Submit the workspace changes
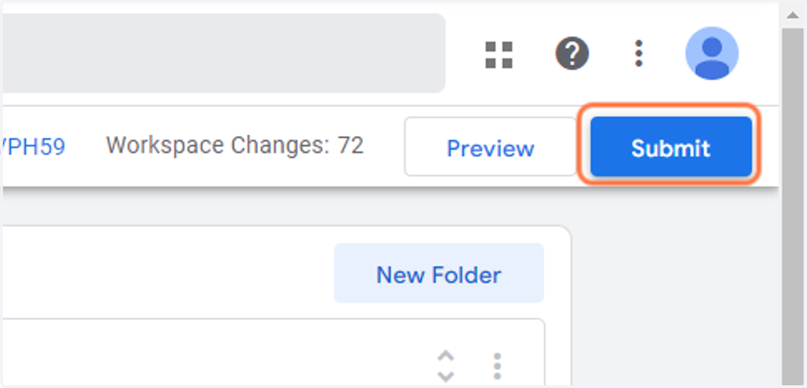The width and height of the screenshot is (807, 388). click(670, 148)
